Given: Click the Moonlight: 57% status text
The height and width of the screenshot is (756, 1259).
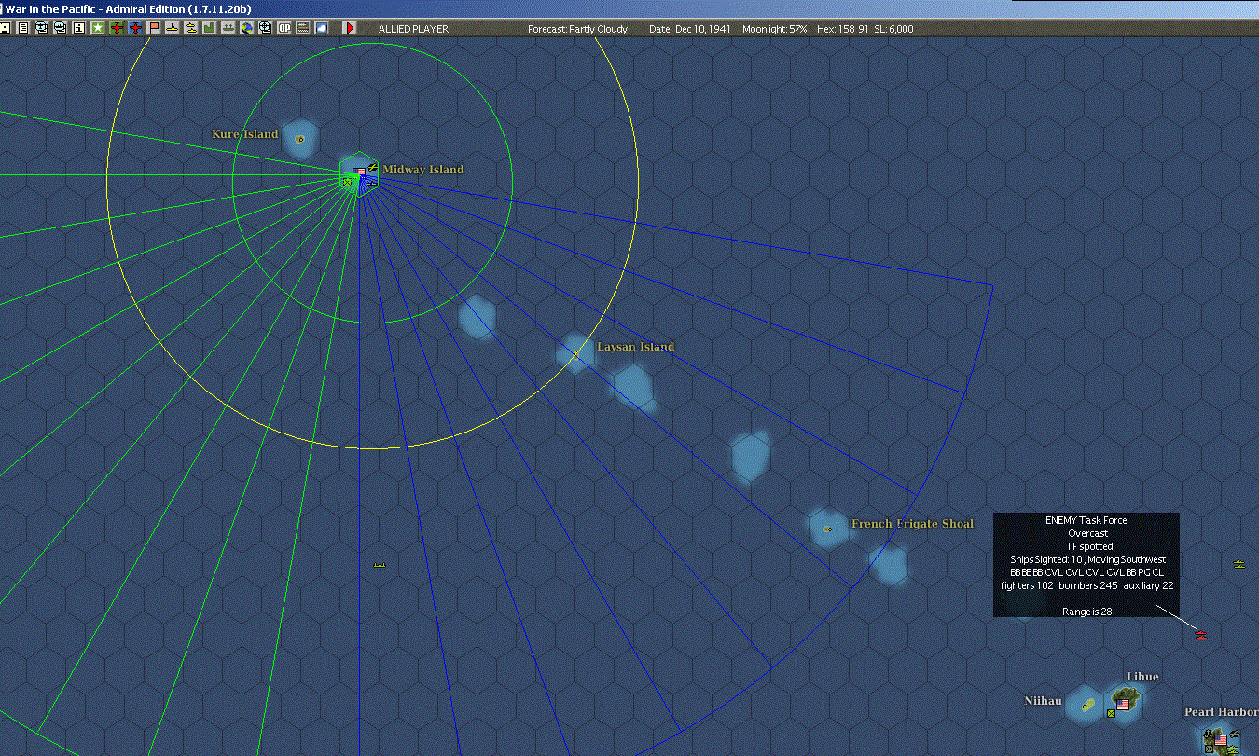Looking at the screenshot, I should click(775, 29).
